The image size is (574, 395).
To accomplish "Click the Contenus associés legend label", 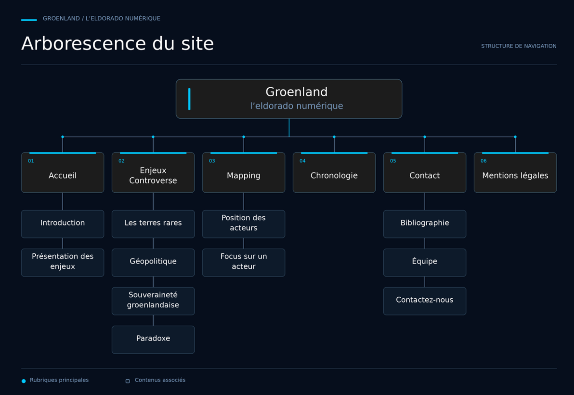I will [x=160, y=380].
